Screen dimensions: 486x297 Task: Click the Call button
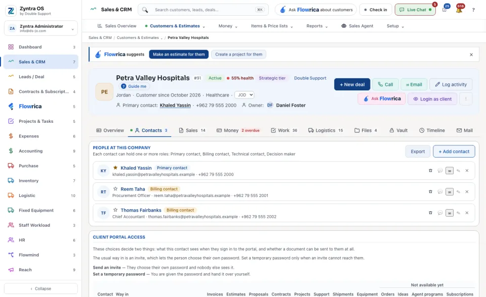tap(385, 84)
